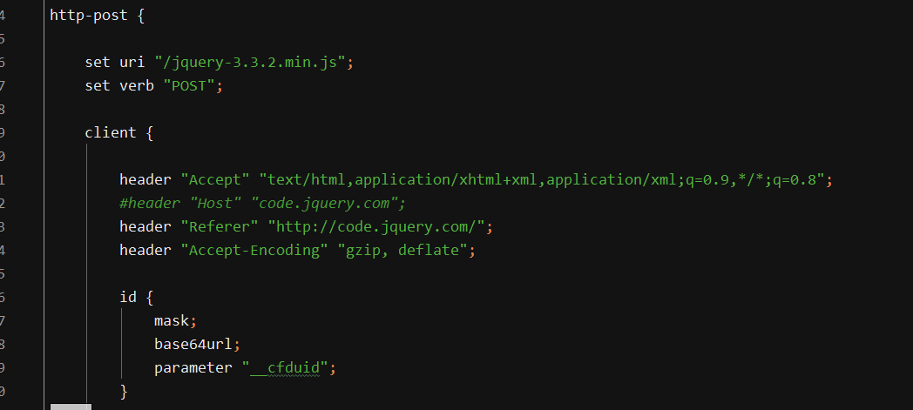Click the "__cfduid" parameter string
This screenshot has height=410, width=913.
[286, 368]
